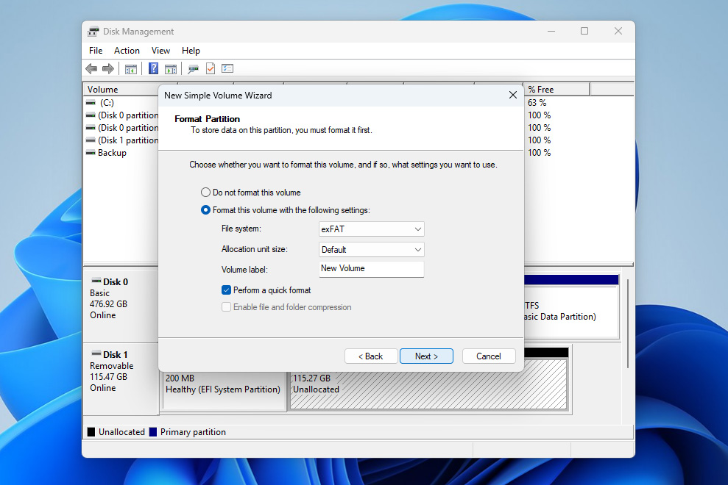This screenshot has width=728, height=485.
Task: Click the Volume label text field
Action: [x=371, y=269]
